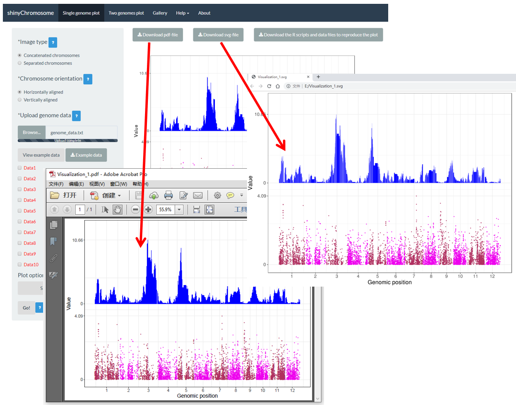Click the page number field in Acrobat
This screenshot has height=405, width=516.
[79, 209]
